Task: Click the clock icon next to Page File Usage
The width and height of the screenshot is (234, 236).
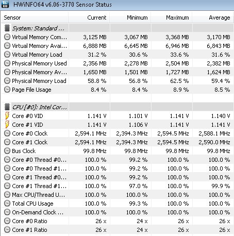Action: click(7, 90)
